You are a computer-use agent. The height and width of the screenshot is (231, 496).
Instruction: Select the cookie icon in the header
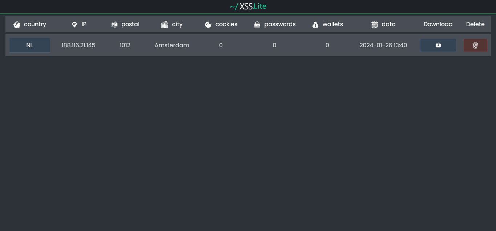(208, 24)
